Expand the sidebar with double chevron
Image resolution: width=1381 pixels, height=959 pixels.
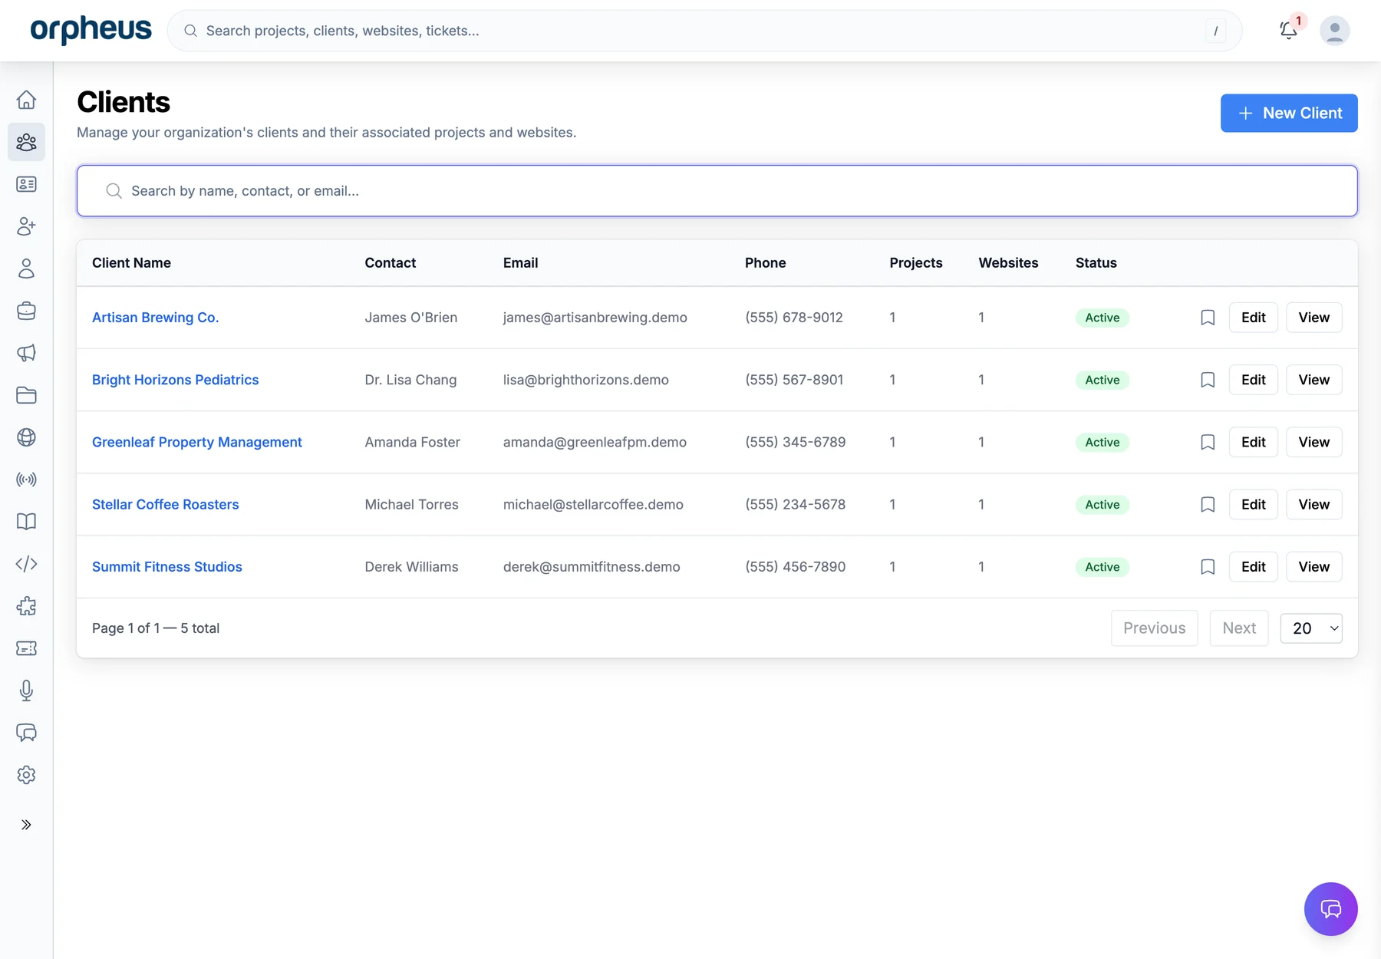26,825
